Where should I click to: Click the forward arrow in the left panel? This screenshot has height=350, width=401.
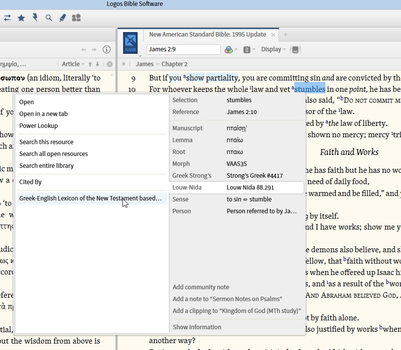pos(94,49)
